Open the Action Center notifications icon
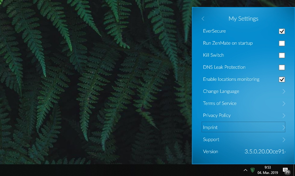The width and height of the screenshot is (295, 176). [286, 171]
